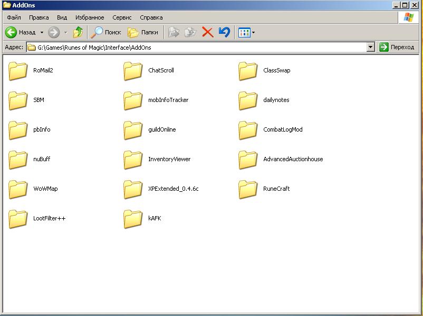Click the gray forward arrow button
The width and height of the screenshot is (423, 316).
pyautogui.click(x=54, y=32)
